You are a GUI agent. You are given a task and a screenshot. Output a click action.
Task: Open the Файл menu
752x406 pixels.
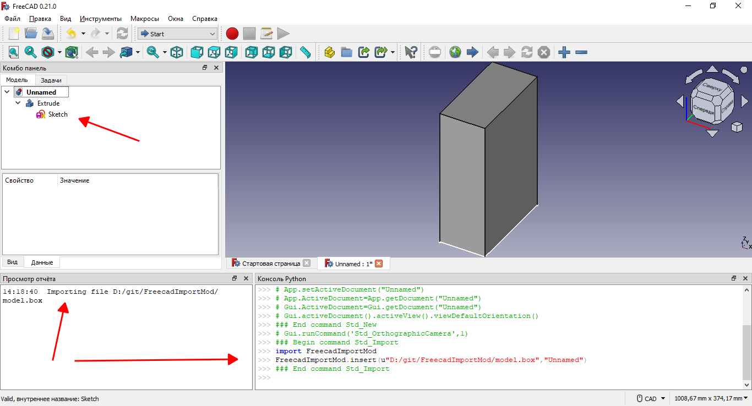point(12,19)
